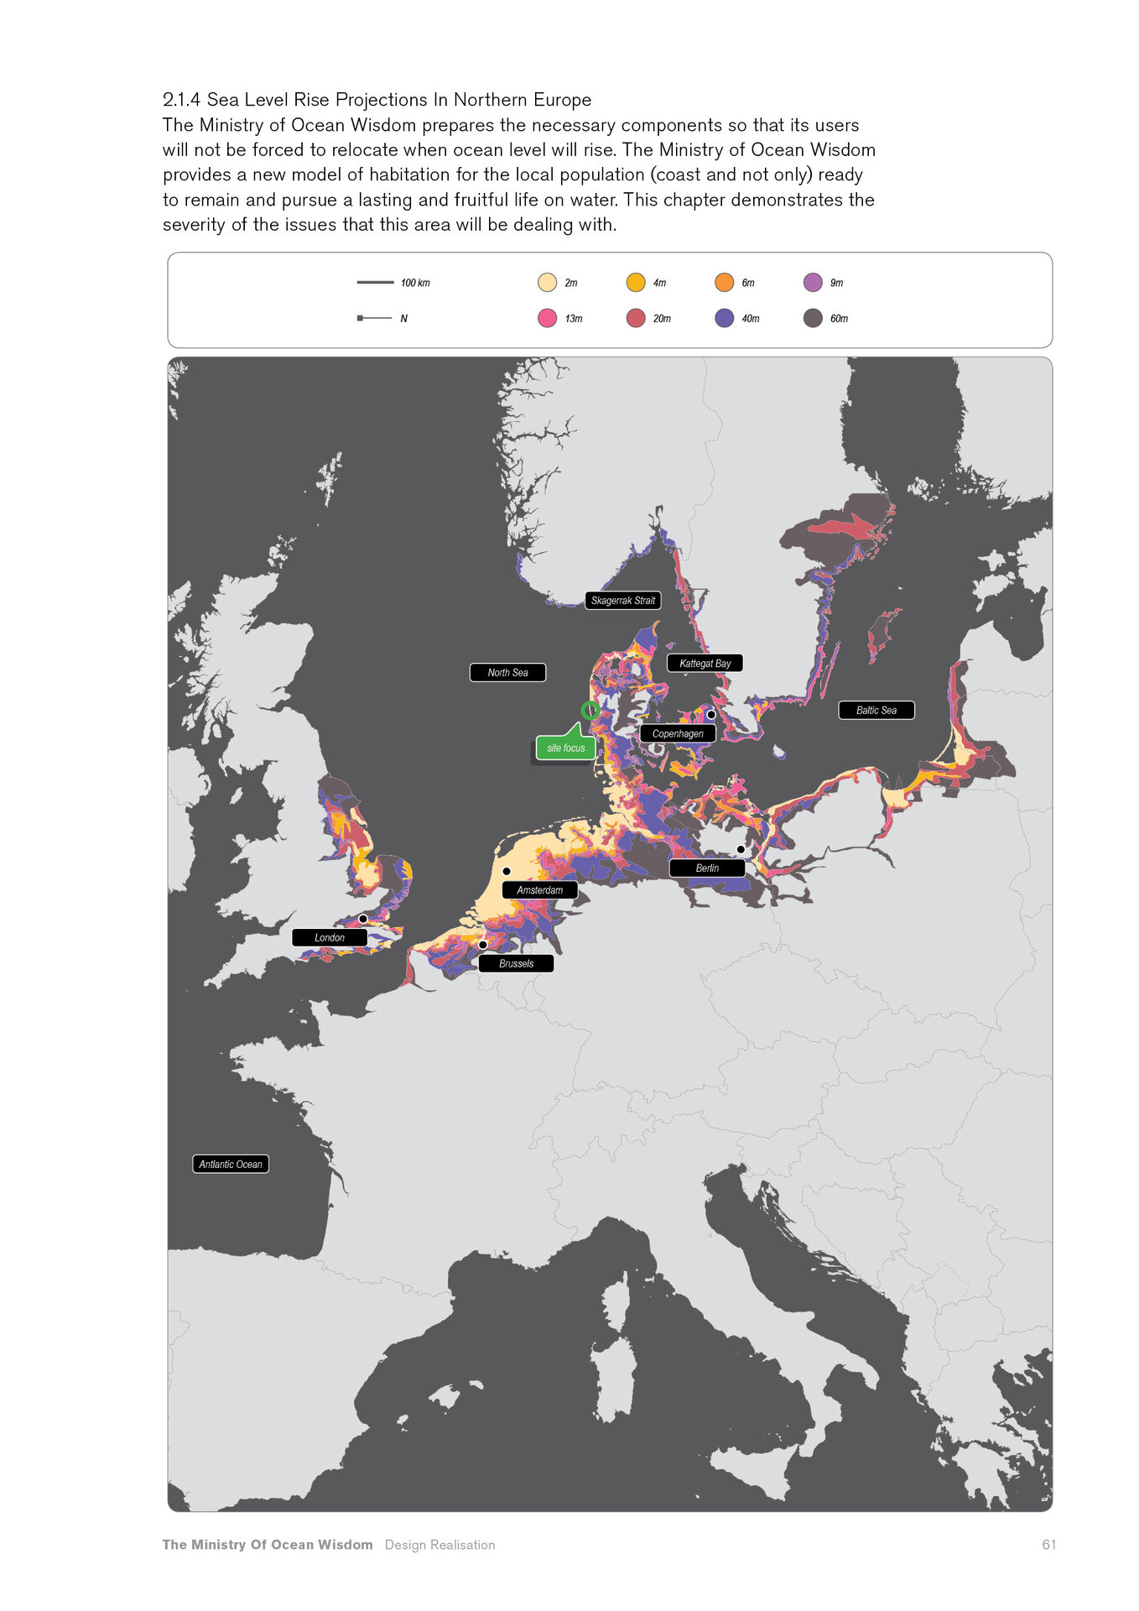Click the Copenhagen city label
Image resolution: width=1139 pixels, height=1611 pixels.
(x=678, y=733)
